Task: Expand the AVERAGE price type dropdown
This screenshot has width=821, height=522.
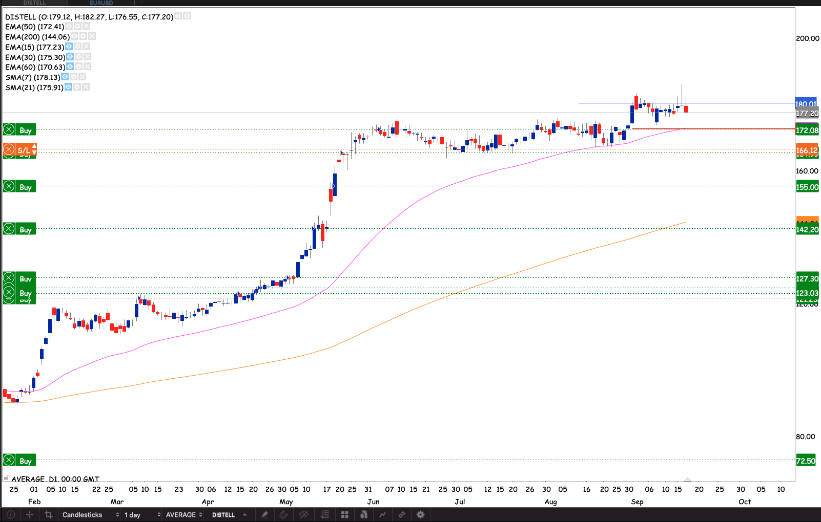Action: tap(183, 515)
